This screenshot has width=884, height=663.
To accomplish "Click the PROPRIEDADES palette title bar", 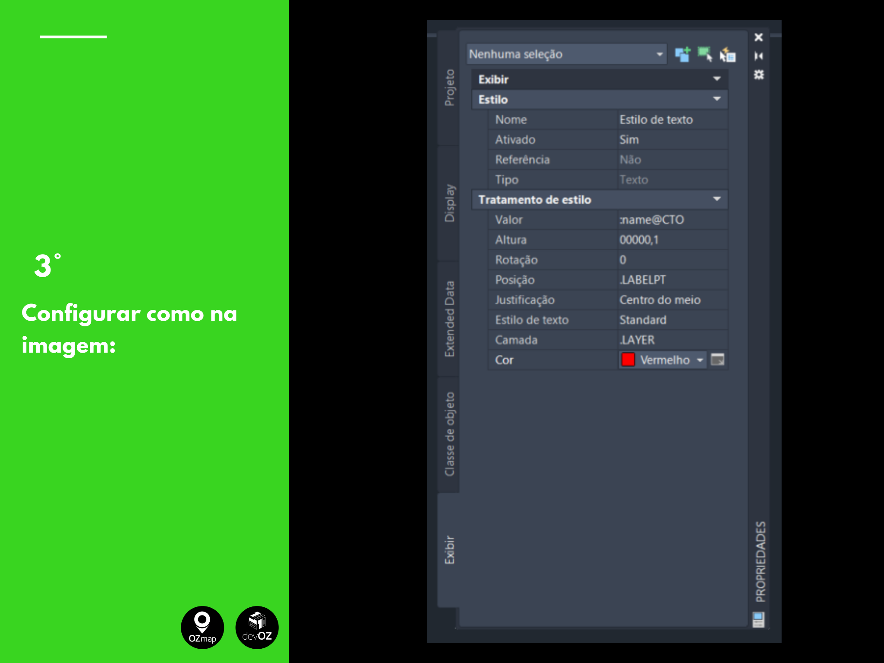I will (760, 562).
